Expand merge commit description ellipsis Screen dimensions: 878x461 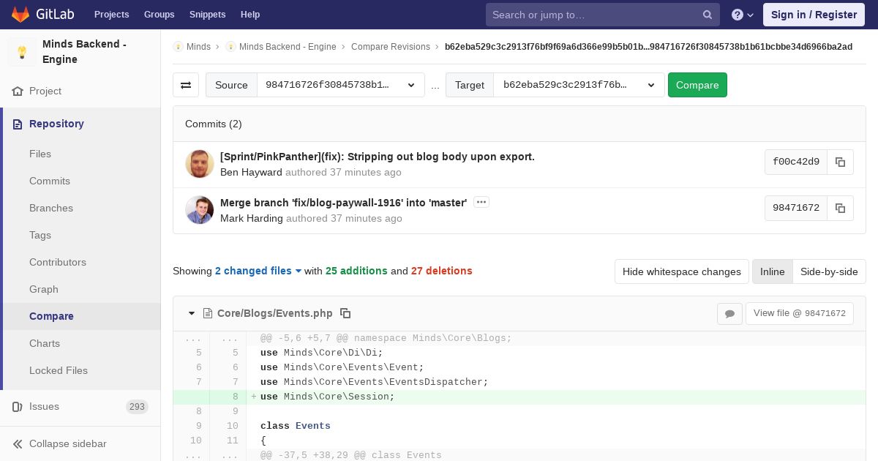pyautogui.click(x=481, y=202)
